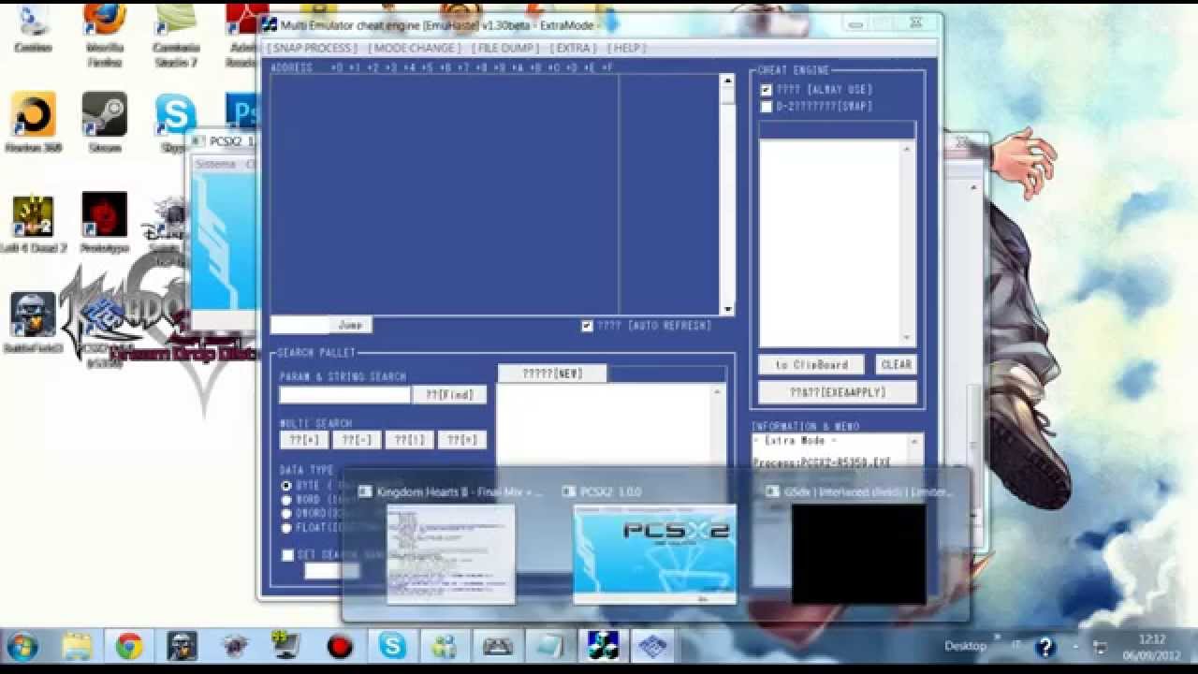Open the MODE CHANGE menu
The height and width of the screenshot is (674, 1198).
(x=415, y=48)
